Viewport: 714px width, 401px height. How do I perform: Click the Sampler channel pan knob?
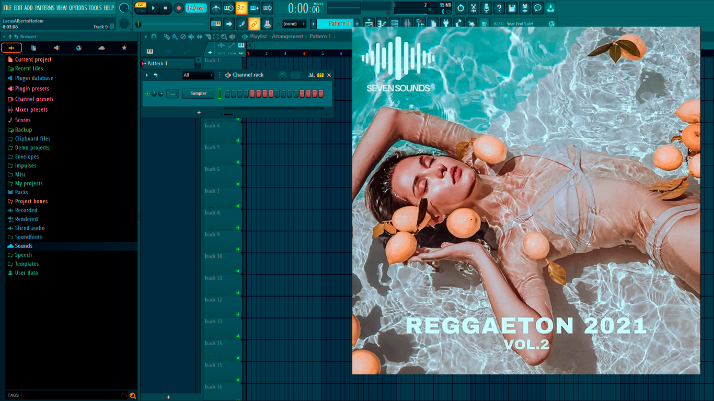click(x=154, y=93)
